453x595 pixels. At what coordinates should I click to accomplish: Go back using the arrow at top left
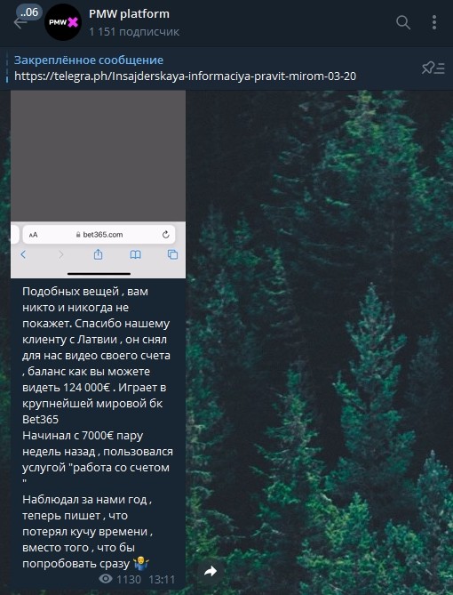pyautogui.click(x=20, y=23)
